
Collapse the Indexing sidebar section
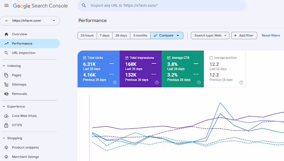[4, 66]
